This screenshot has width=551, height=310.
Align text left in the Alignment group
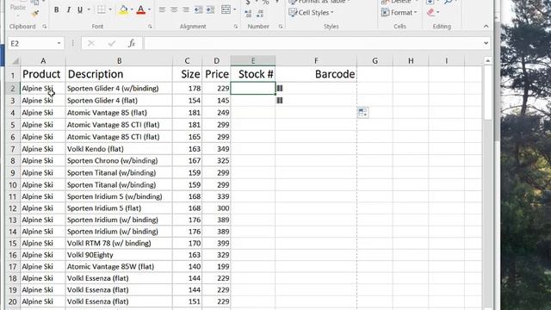tap(162, 9)
